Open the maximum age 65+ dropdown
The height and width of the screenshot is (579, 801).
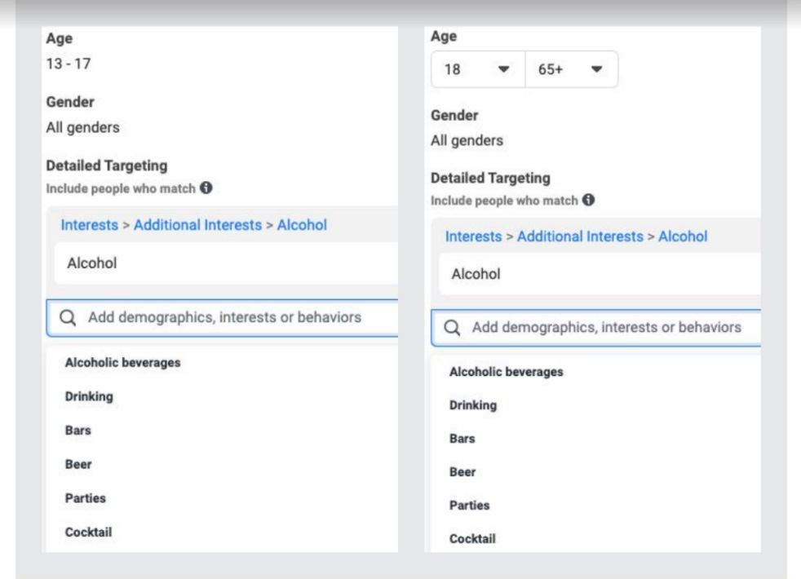pos(571,70)
